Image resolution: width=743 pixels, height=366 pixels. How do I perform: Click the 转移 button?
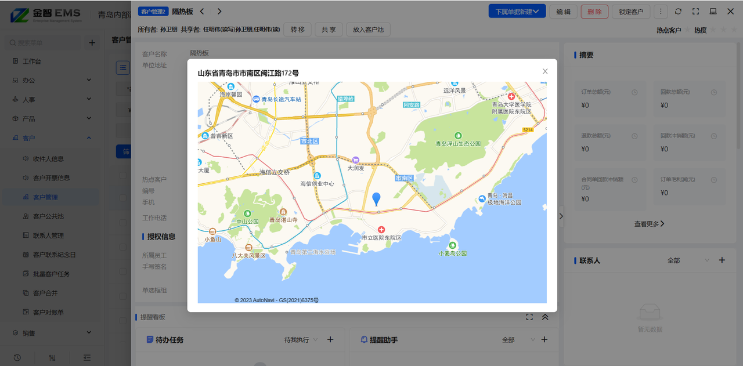(298, 30)
